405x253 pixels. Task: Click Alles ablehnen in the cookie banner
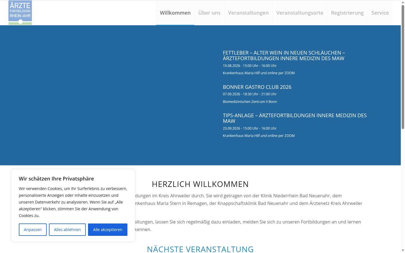(67, 230)
